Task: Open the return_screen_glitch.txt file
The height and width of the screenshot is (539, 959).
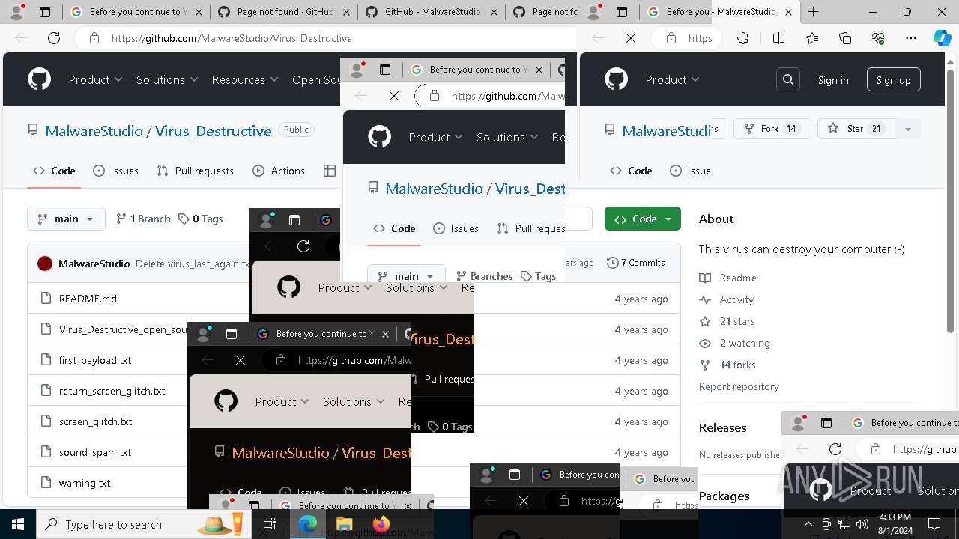Action: pyautogui.click(x=112, y=391)
